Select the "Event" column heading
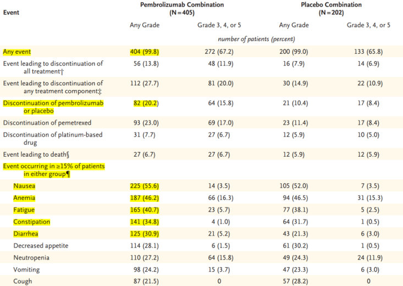Image resolution: width=403 pixels, height=286 pixels. tap(12, 12)
